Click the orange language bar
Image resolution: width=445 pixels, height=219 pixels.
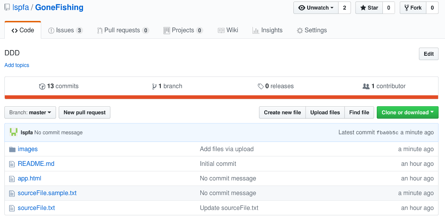point(221,97)
